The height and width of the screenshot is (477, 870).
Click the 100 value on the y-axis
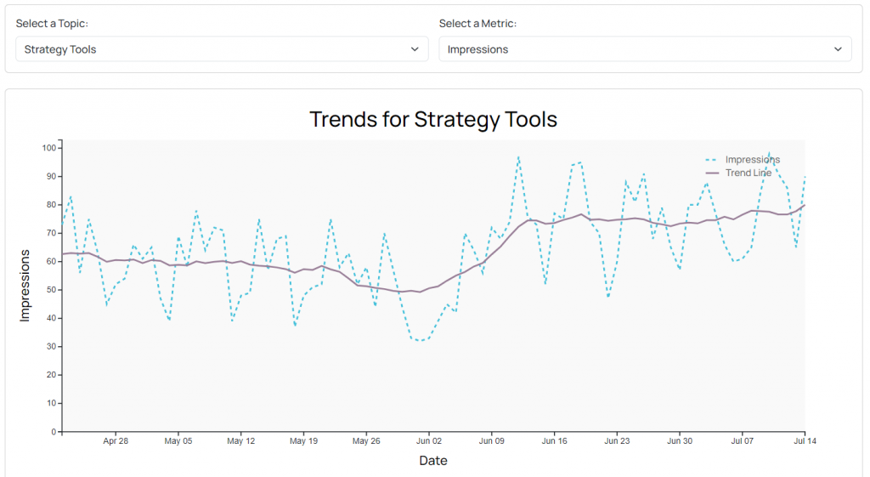48,148
